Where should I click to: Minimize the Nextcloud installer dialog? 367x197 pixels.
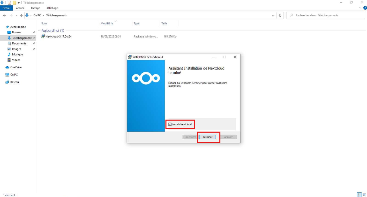214,57
